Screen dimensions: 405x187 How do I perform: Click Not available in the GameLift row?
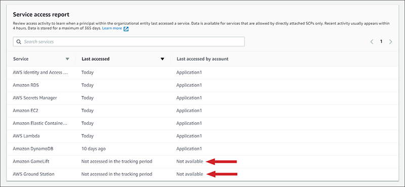coord(189,161)
